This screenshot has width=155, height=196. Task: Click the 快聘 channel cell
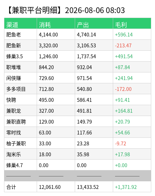point(20,100)
